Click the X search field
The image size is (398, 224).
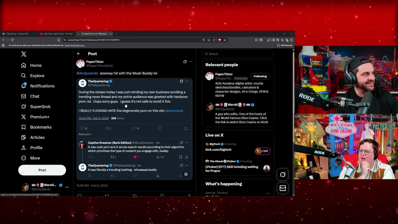point(238,54)
